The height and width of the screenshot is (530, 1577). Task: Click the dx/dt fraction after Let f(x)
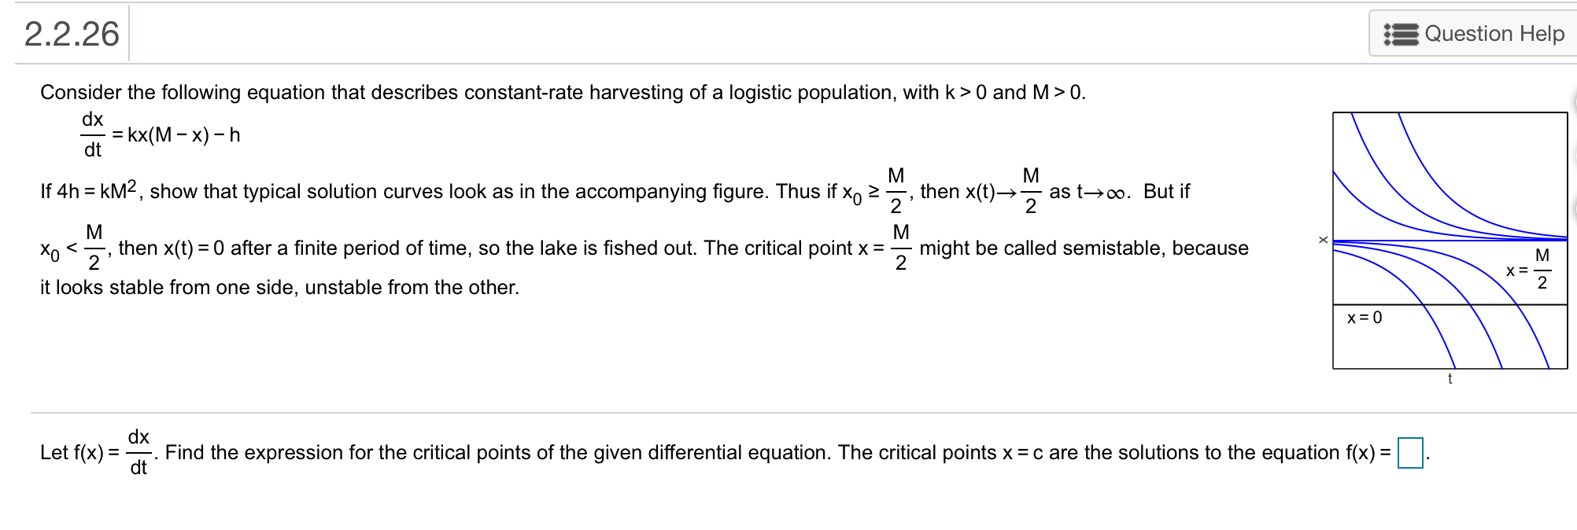point(138,452)
